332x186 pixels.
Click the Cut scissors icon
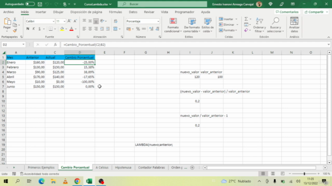tap(15, 20)
